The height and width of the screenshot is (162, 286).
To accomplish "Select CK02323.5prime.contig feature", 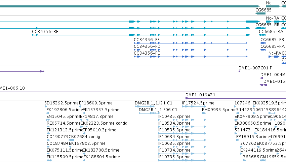I will coord(104,123).
